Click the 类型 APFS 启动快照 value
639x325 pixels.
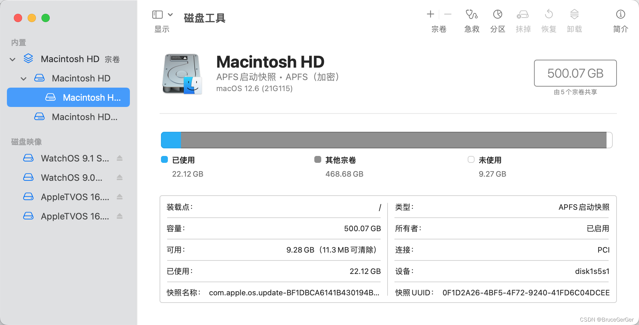(x=584, y=207)
